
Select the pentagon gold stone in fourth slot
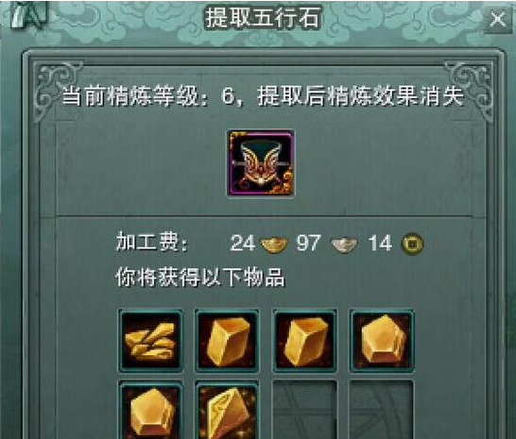click(382, 341)
